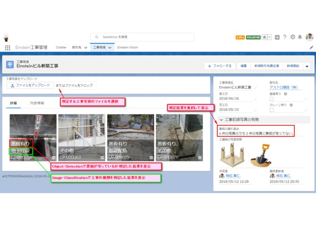The height and width of the screenshot is (225, 316).
Task: Open the user profile avatar
Action: click(x=309, y=37)
